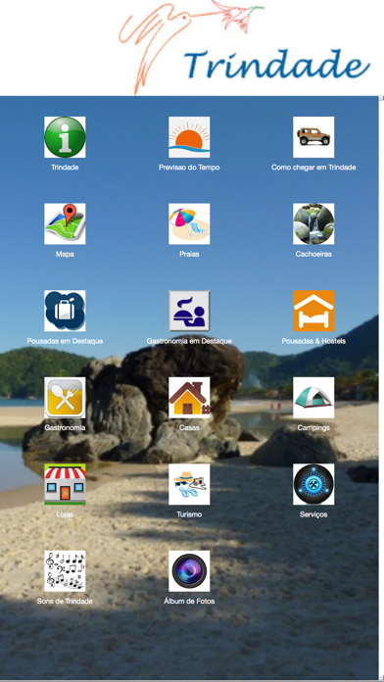Click the Turismo text label
The image size is (384, 682).
pos(189,514)
